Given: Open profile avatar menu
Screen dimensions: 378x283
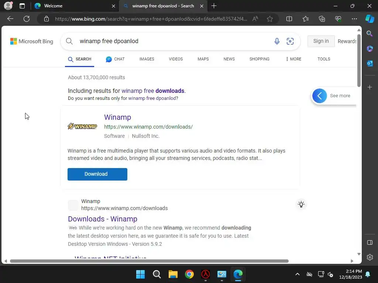Looking at the screenshot, I should [x=8, y=6].
